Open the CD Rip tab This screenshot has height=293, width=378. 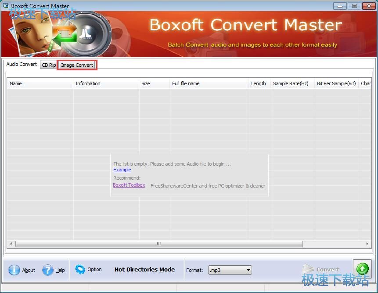pos(49,65)
